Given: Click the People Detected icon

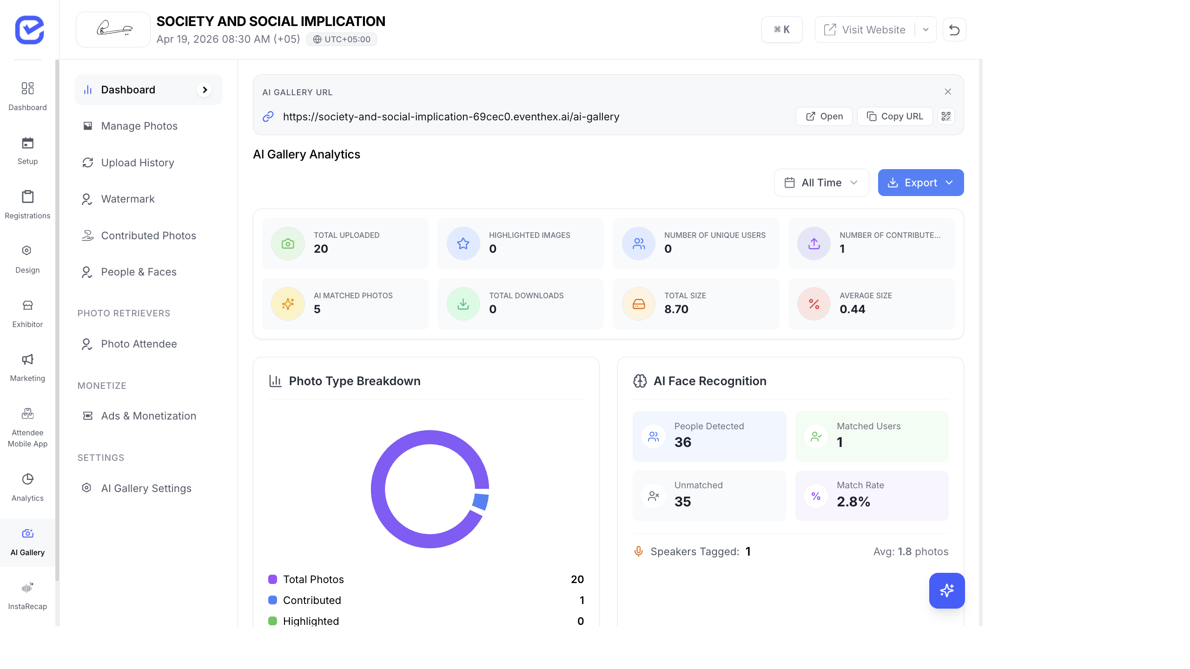Looking at the screenshot, I should (654, 436).
